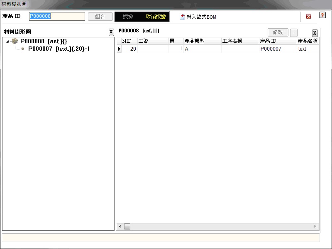332x249 pixels.
Task: Click the 材料樹狀圖 window title tab
Action: (14, 4)
